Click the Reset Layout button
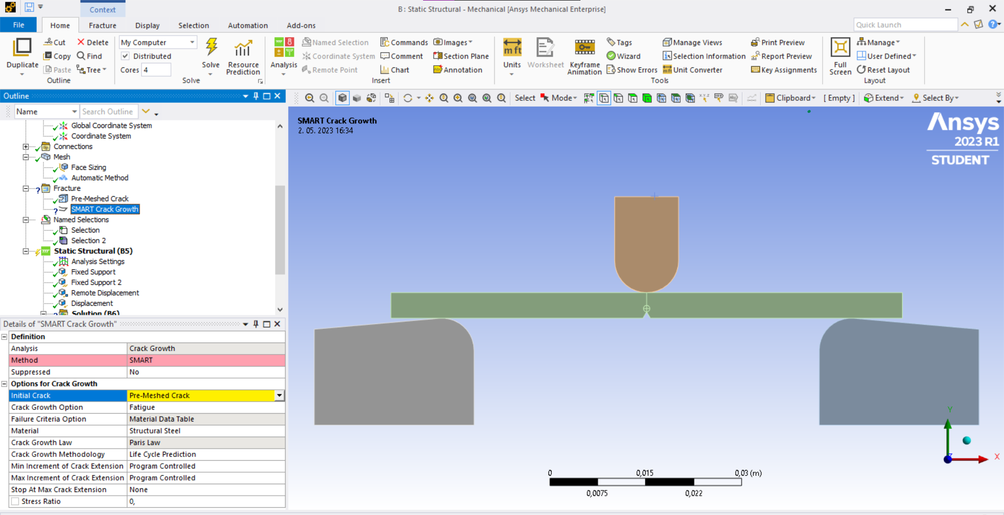Image resolution: width=1004 pixels, height=515 pixels. (x=883, y=70)
